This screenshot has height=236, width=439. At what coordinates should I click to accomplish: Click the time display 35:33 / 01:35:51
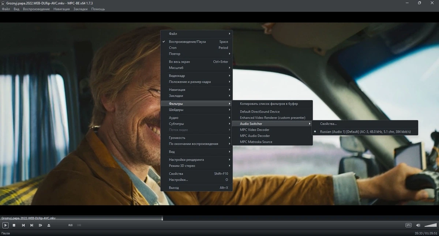point(426,233)
